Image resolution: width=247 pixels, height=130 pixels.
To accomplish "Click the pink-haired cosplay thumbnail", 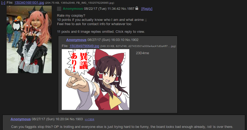I will (29, 39).
